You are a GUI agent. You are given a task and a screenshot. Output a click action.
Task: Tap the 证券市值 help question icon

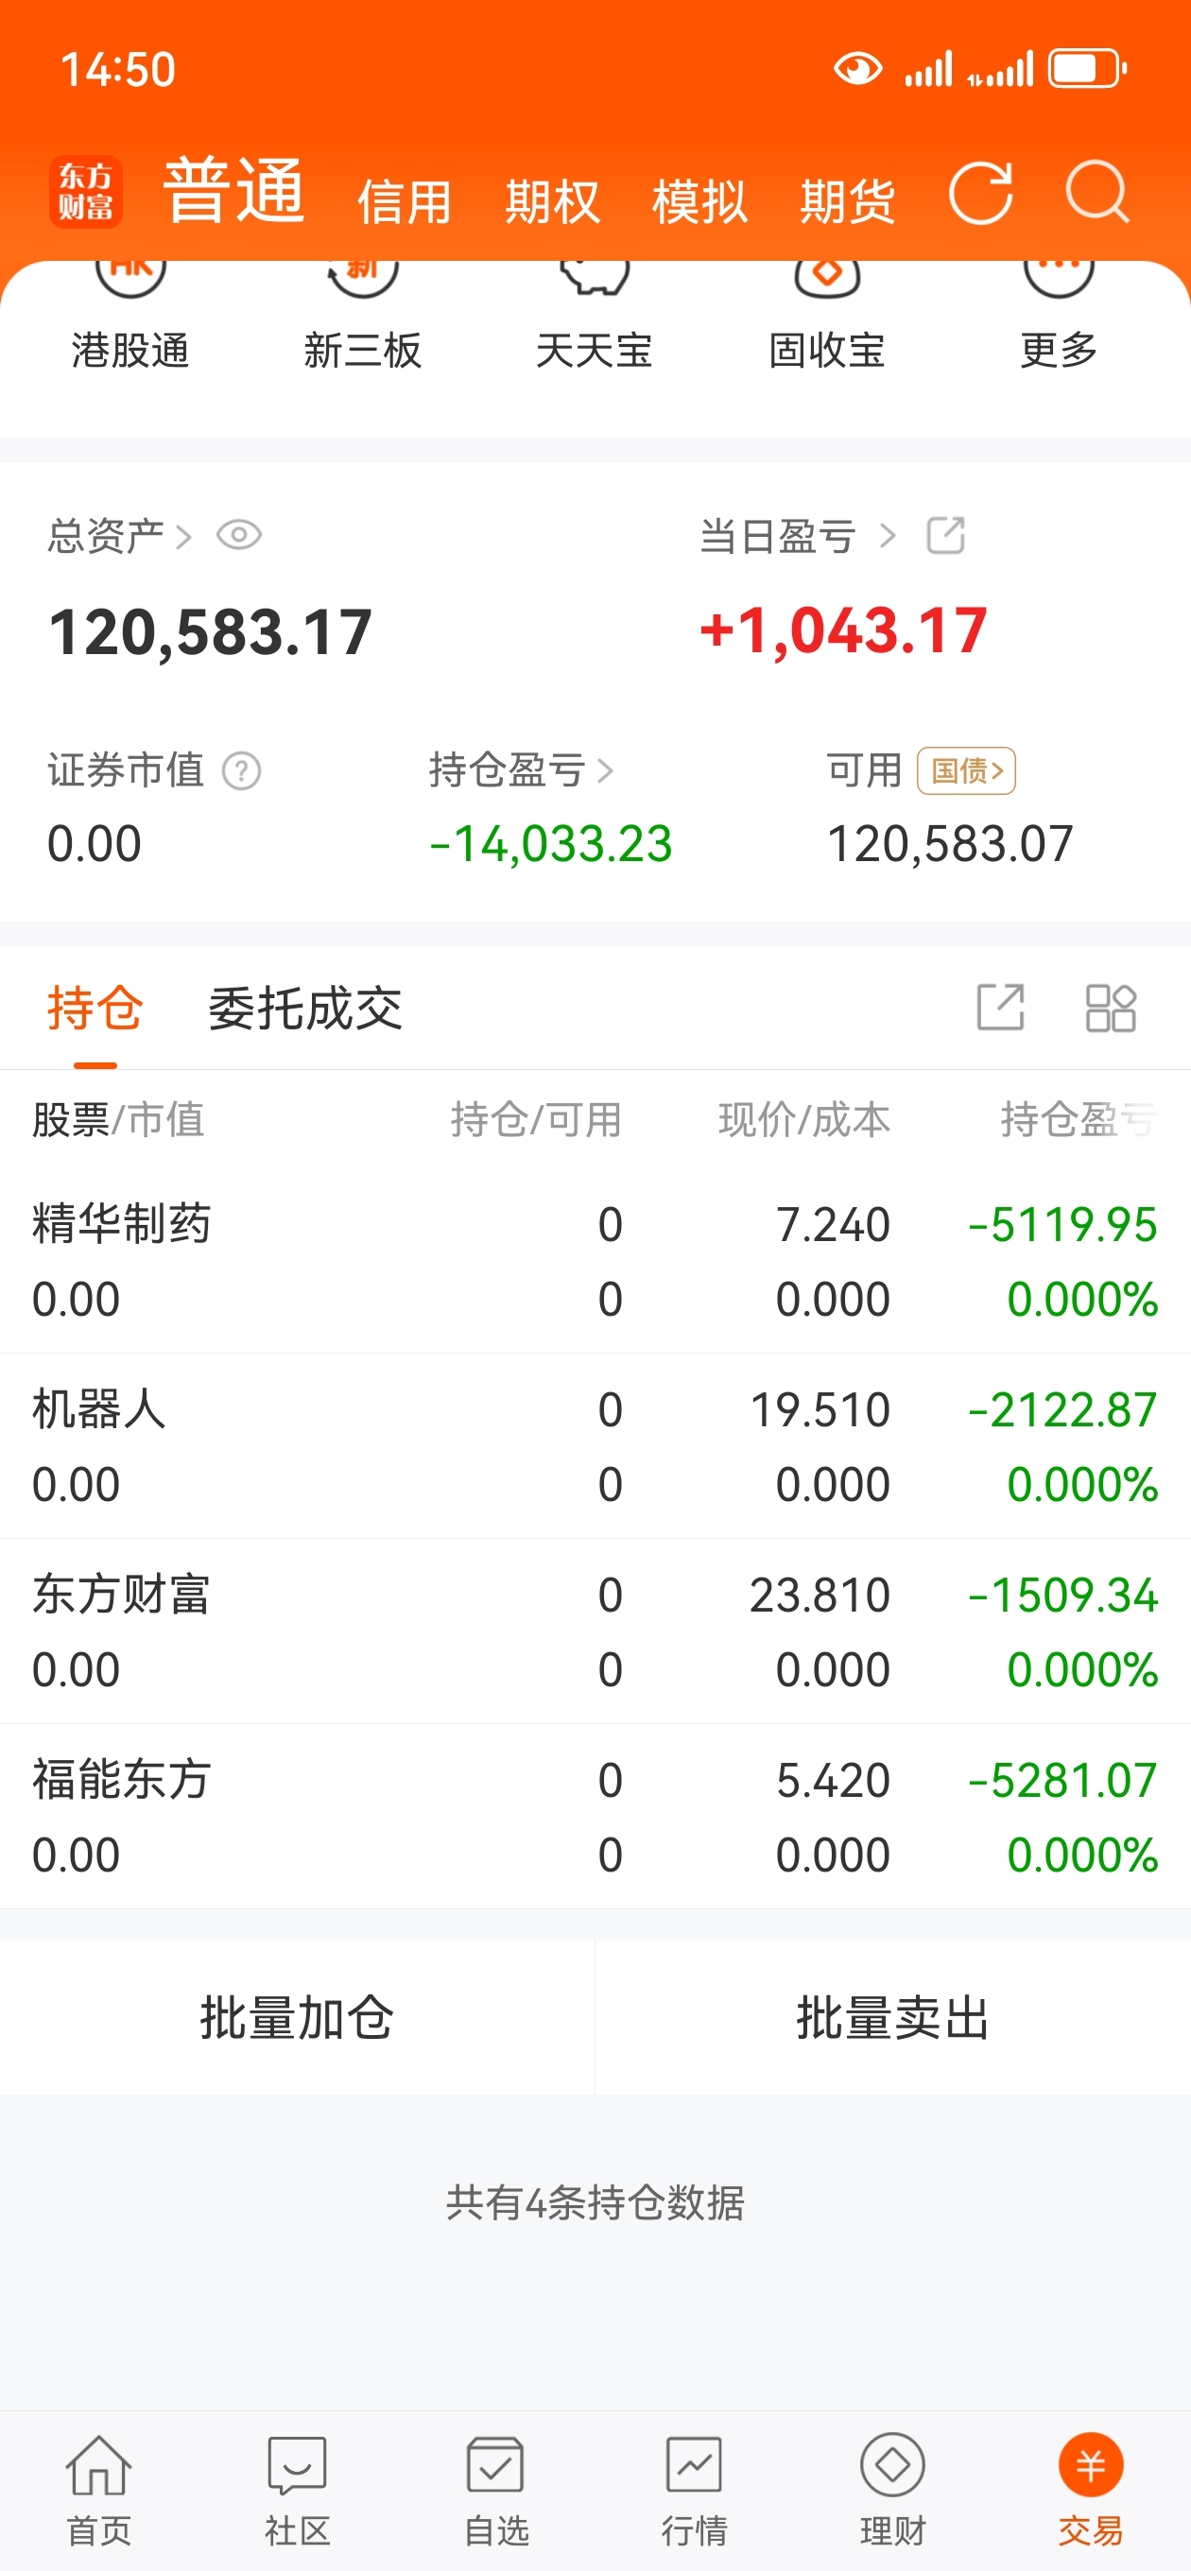(x=242, y=770)
